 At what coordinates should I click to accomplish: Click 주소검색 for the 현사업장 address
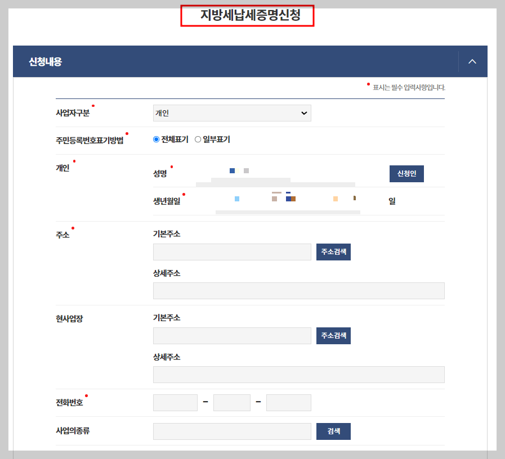click(x=333, y=335)
